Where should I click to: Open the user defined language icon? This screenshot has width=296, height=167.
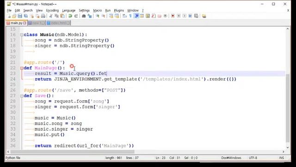(x=142, y=16)
